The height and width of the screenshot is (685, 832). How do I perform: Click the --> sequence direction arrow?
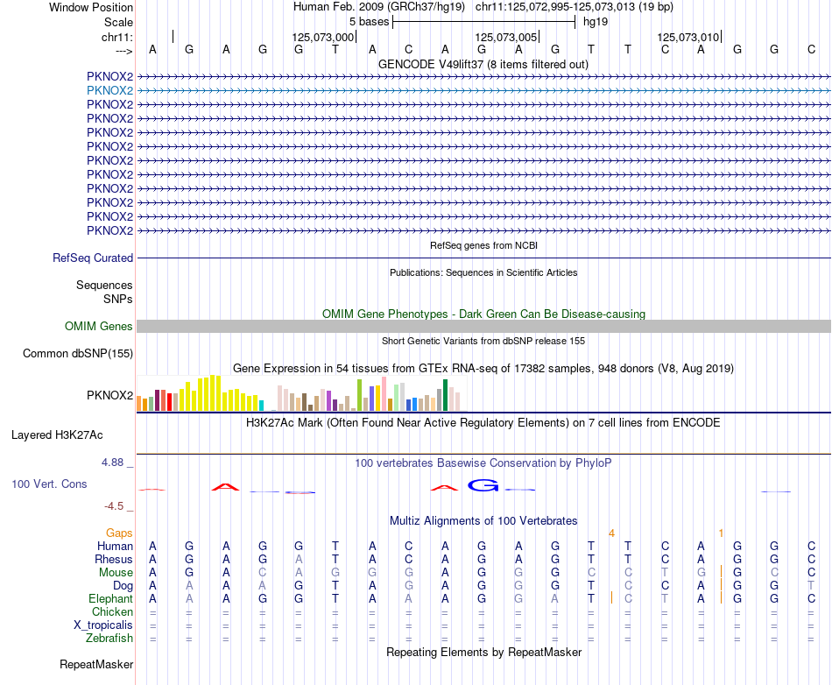pos(123,51)
